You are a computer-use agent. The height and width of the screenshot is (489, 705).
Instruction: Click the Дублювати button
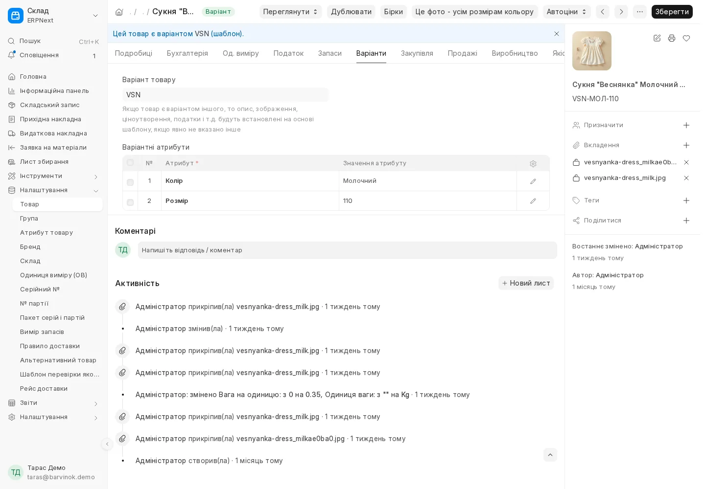(x=351, y=12)
